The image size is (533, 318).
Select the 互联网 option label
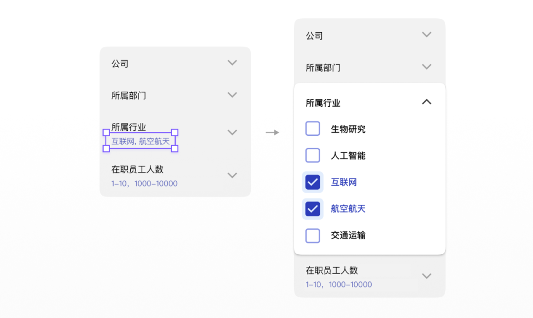tap(344, 182)
